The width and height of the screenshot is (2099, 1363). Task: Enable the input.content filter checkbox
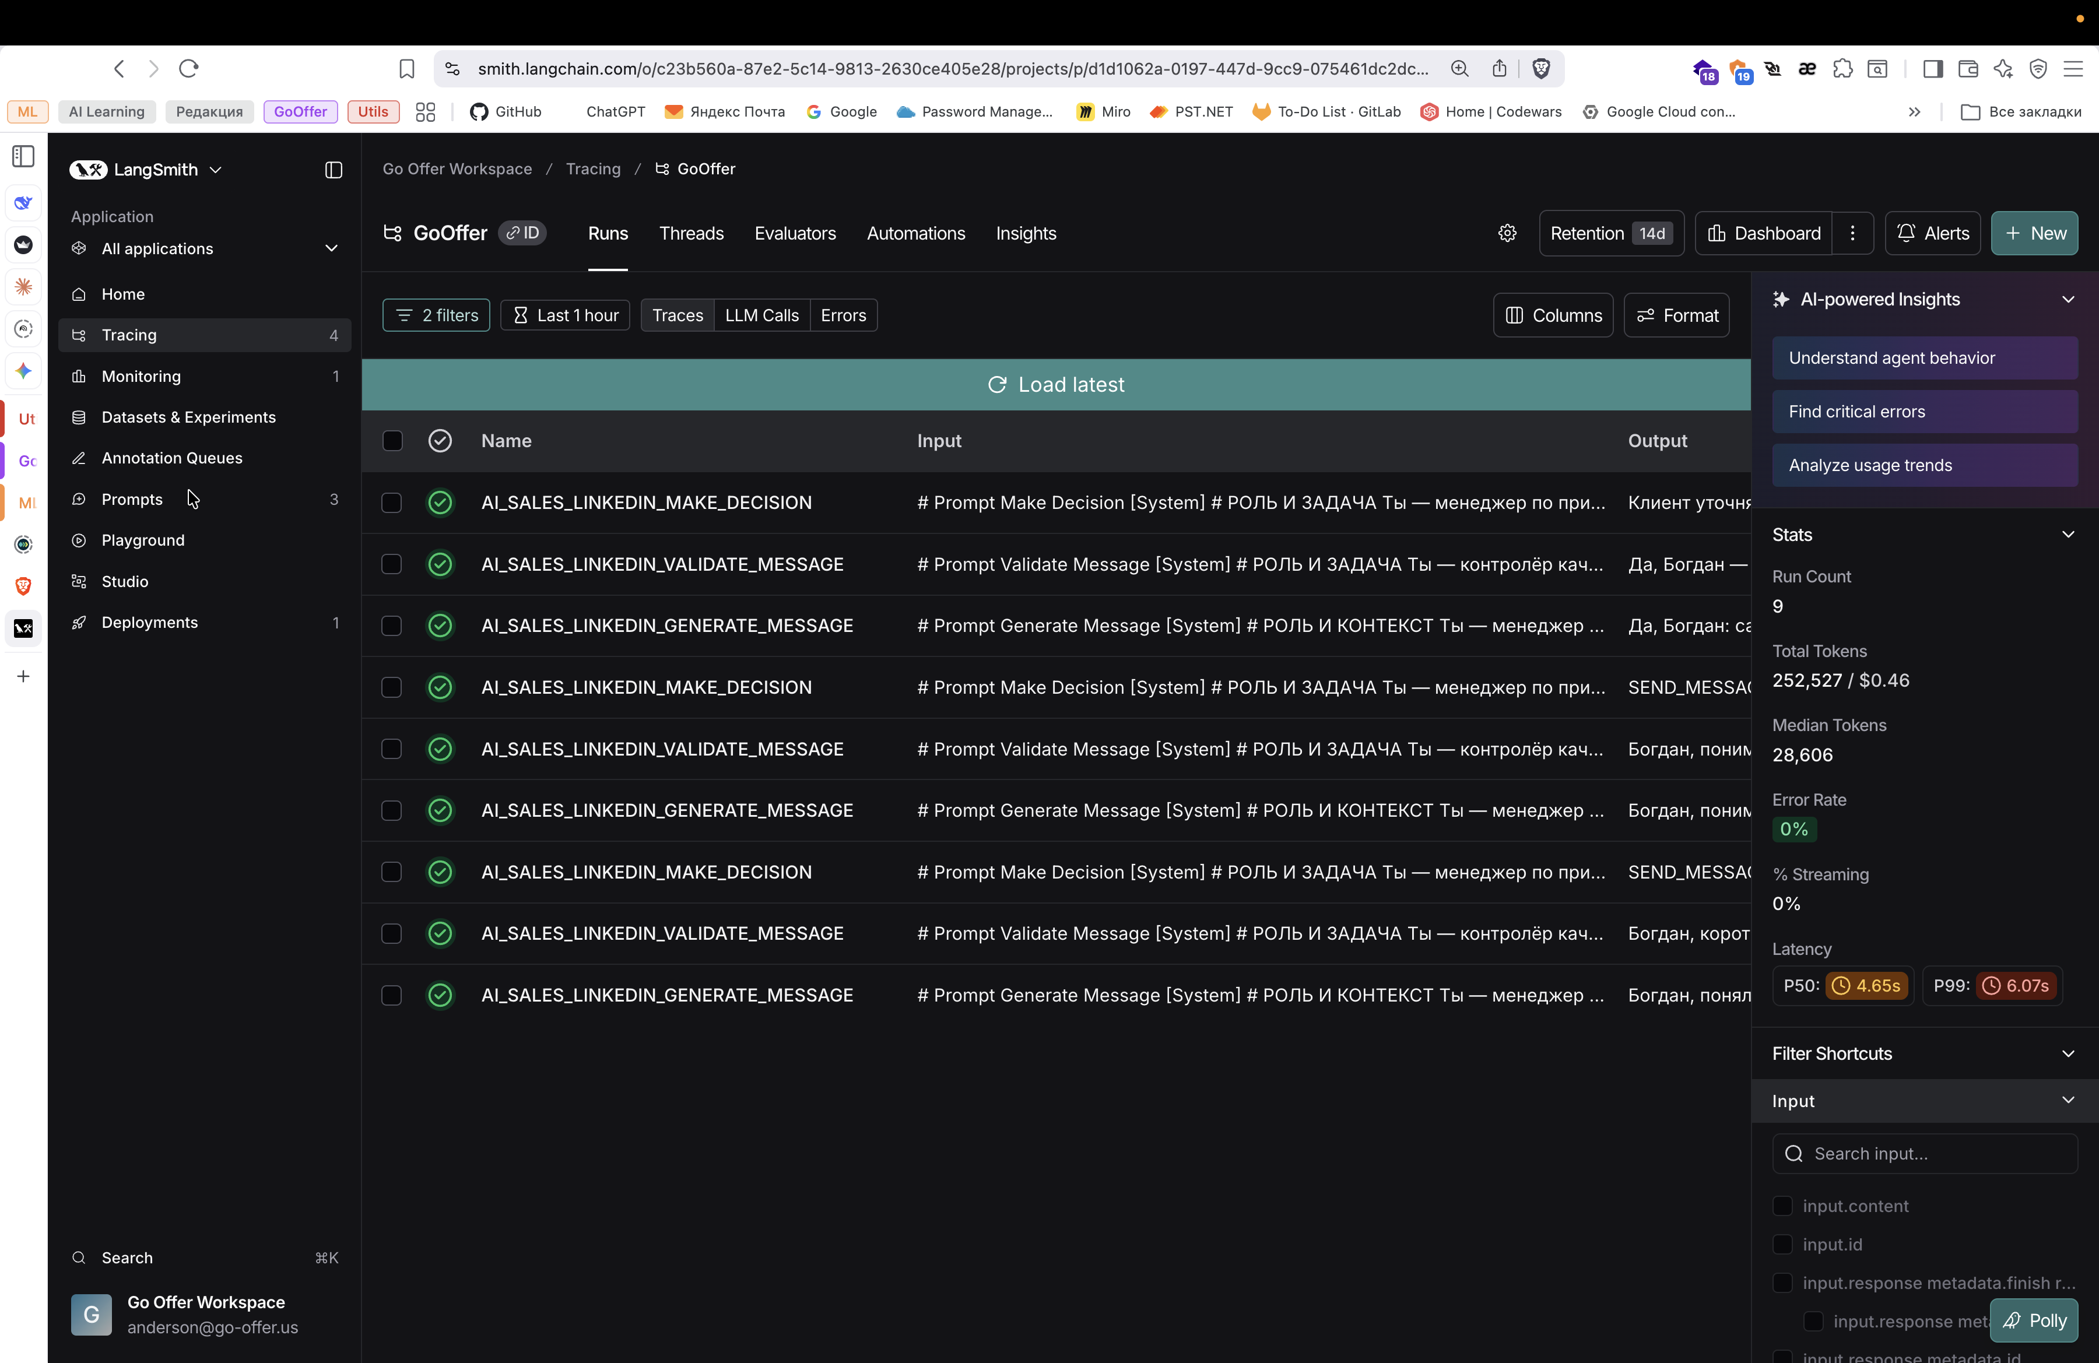1782,1205
